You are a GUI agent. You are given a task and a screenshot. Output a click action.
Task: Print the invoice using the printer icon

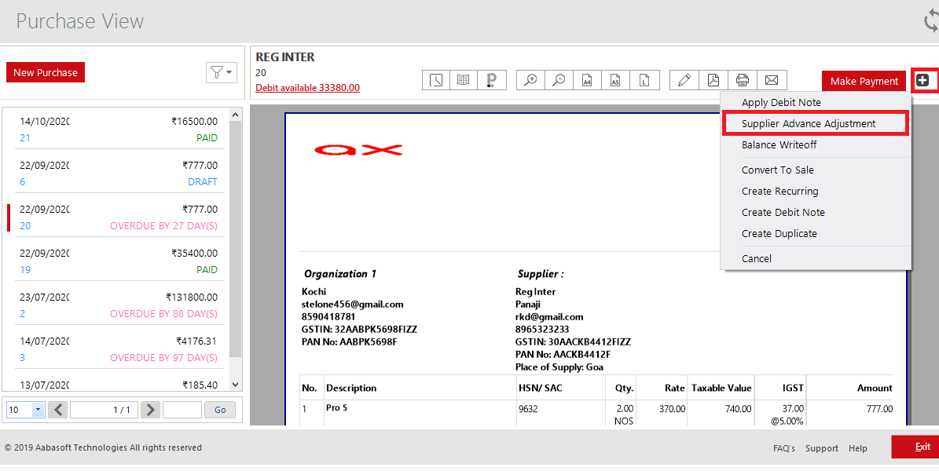tap(742, 79)
